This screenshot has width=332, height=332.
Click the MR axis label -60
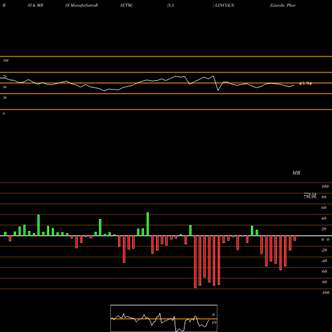coord(324,272)
